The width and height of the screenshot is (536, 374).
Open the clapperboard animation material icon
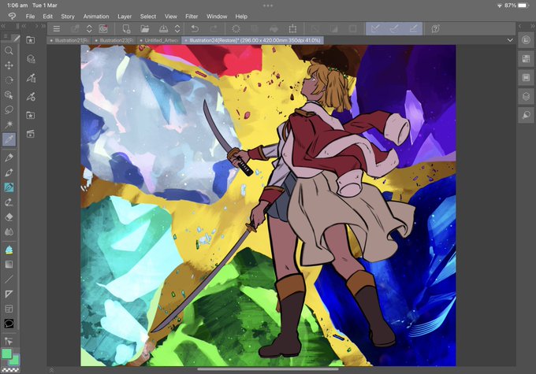(31, 134)
